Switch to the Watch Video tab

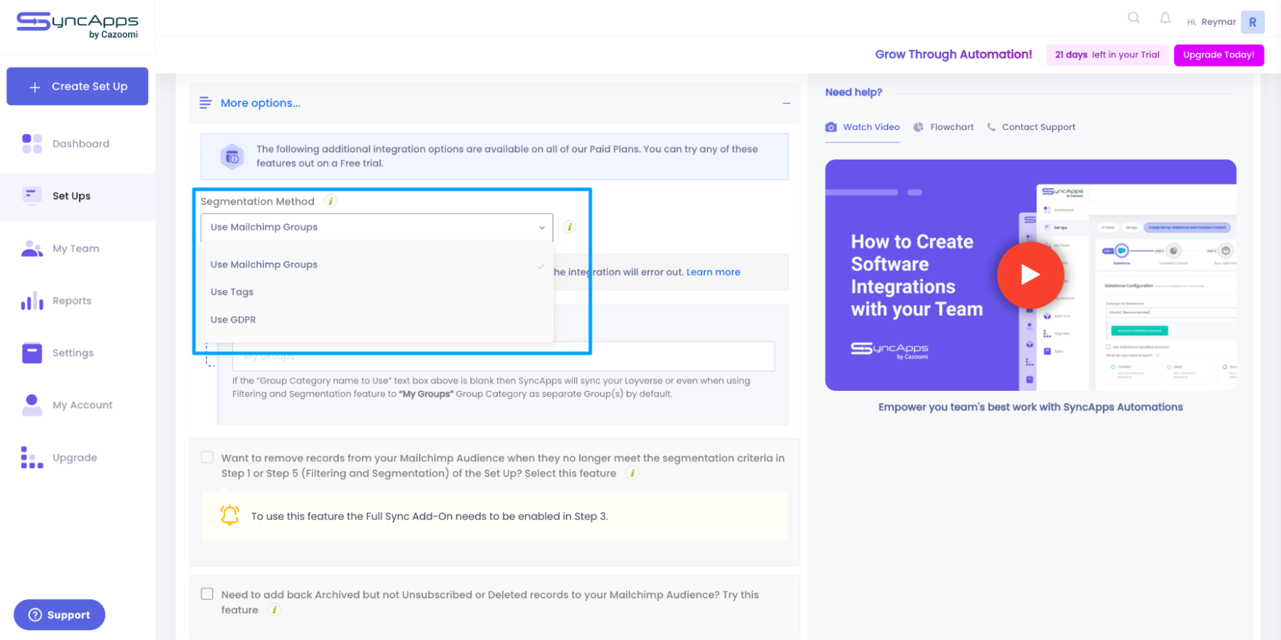point(863,127)
